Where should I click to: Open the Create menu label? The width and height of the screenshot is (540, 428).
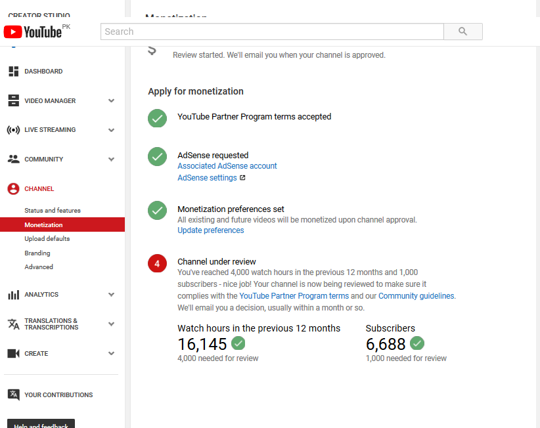pos(36,354)
